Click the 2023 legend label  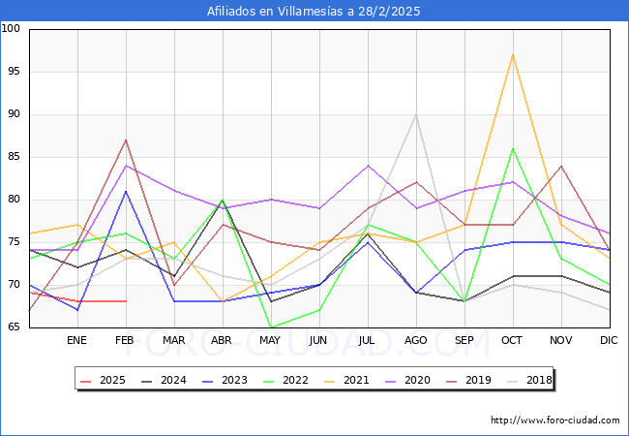tap(234, 380)
